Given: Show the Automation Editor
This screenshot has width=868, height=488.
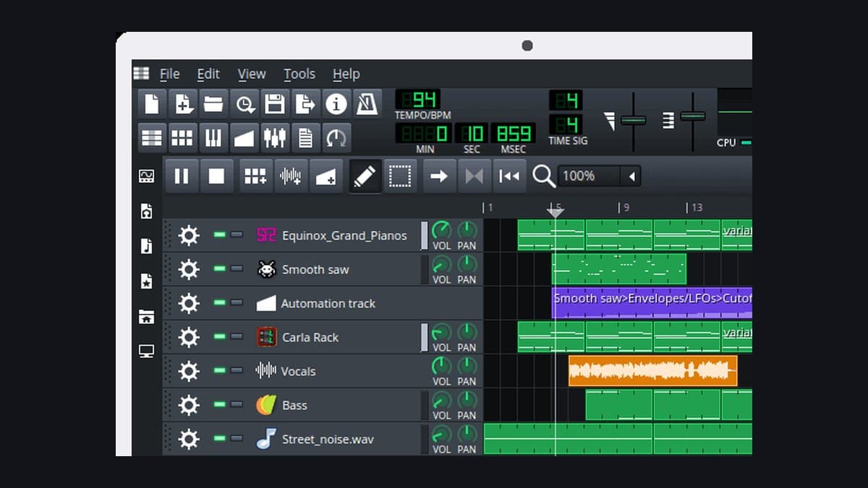Looking at the screenshot, I should pos(244,137).
